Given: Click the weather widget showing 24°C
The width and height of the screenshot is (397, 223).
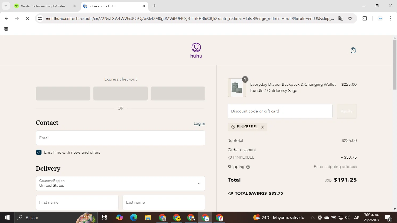Looking at the screenshot, I should tap(279, 217).
